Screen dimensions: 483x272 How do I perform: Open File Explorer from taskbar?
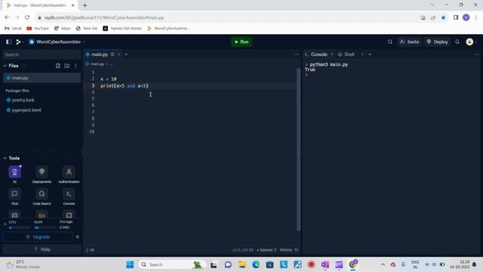242,264
